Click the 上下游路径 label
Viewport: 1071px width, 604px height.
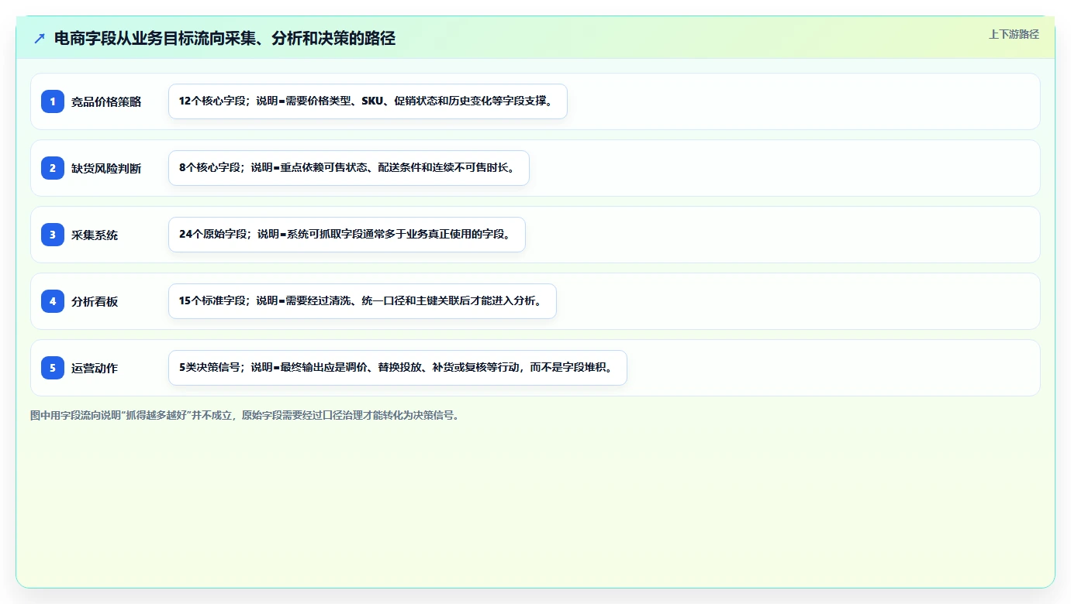[1014, 34]
